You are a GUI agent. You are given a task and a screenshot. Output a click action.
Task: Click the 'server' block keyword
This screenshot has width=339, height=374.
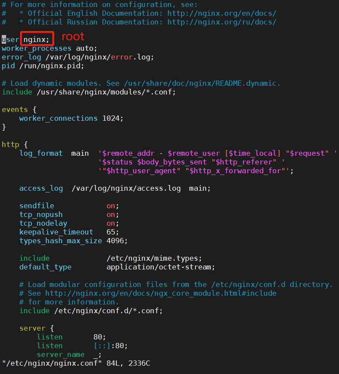[32, 328]
